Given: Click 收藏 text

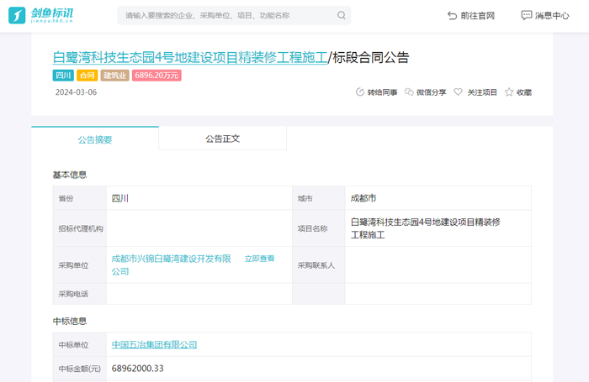Looking at the screenshot, I should tap(524, 92).
